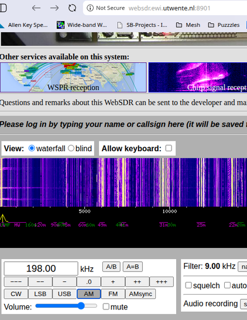Click the 198.00 frequency input field
Viewport: 247px width, 320px height.
point(41,268)
